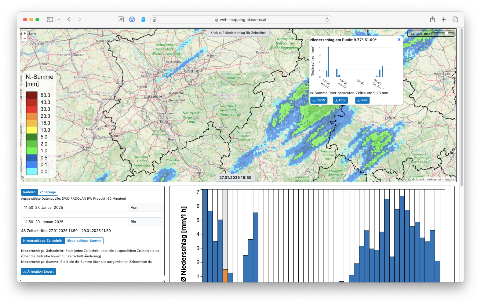481x305 pixels.
Task: Zoom in on the map
Action: tap(25, 34)
